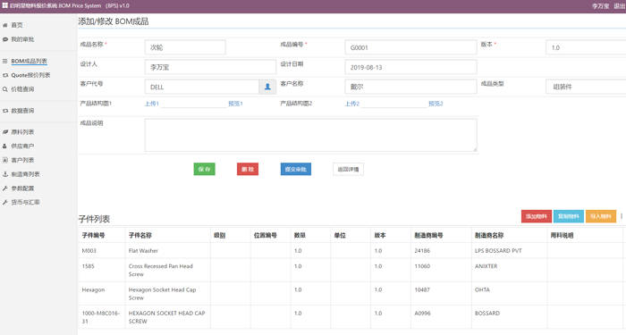Click the anchor icon for 制造商列表
This screenshot has width=626, height=335.
click(x=5, y=174)
